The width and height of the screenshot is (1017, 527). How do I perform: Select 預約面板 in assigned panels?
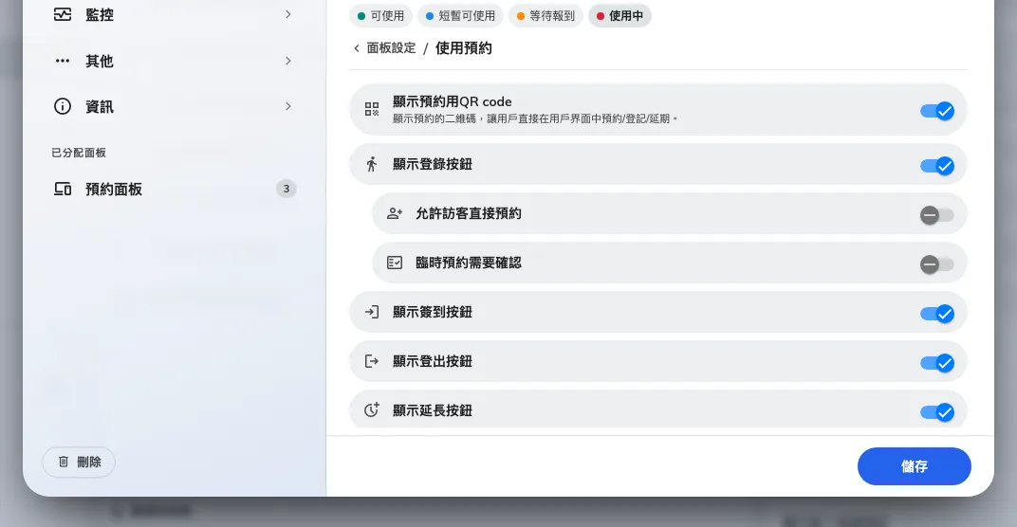point(173,190)
